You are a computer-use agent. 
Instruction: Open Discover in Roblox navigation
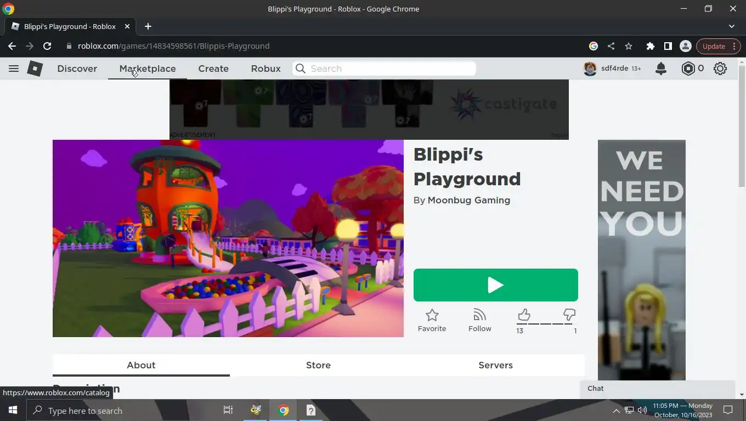pyautogui.click(x=77, y=69)
